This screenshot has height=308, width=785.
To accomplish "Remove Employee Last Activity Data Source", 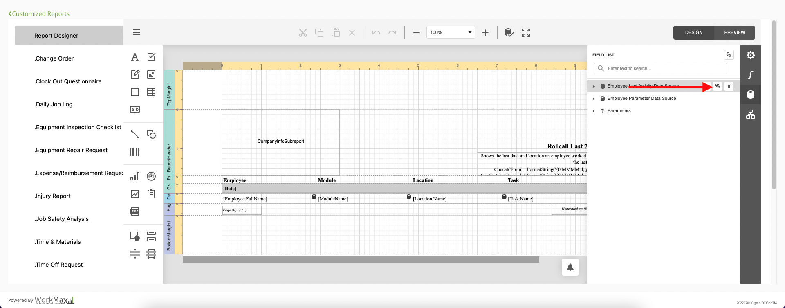I will pyautogui.click(x=729, y=86).
